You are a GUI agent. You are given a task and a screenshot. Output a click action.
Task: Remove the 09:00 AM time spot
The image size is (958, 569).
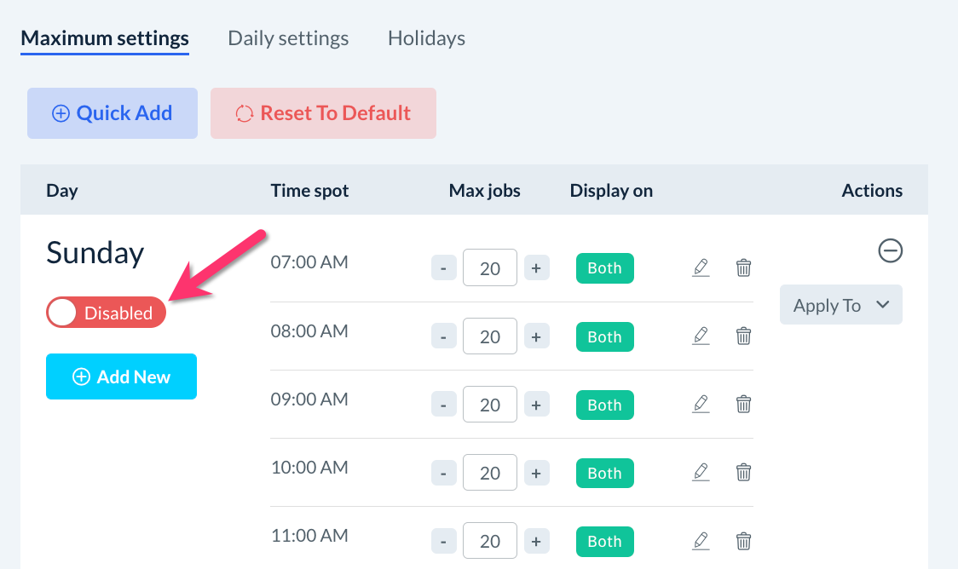tap(743, 405)
